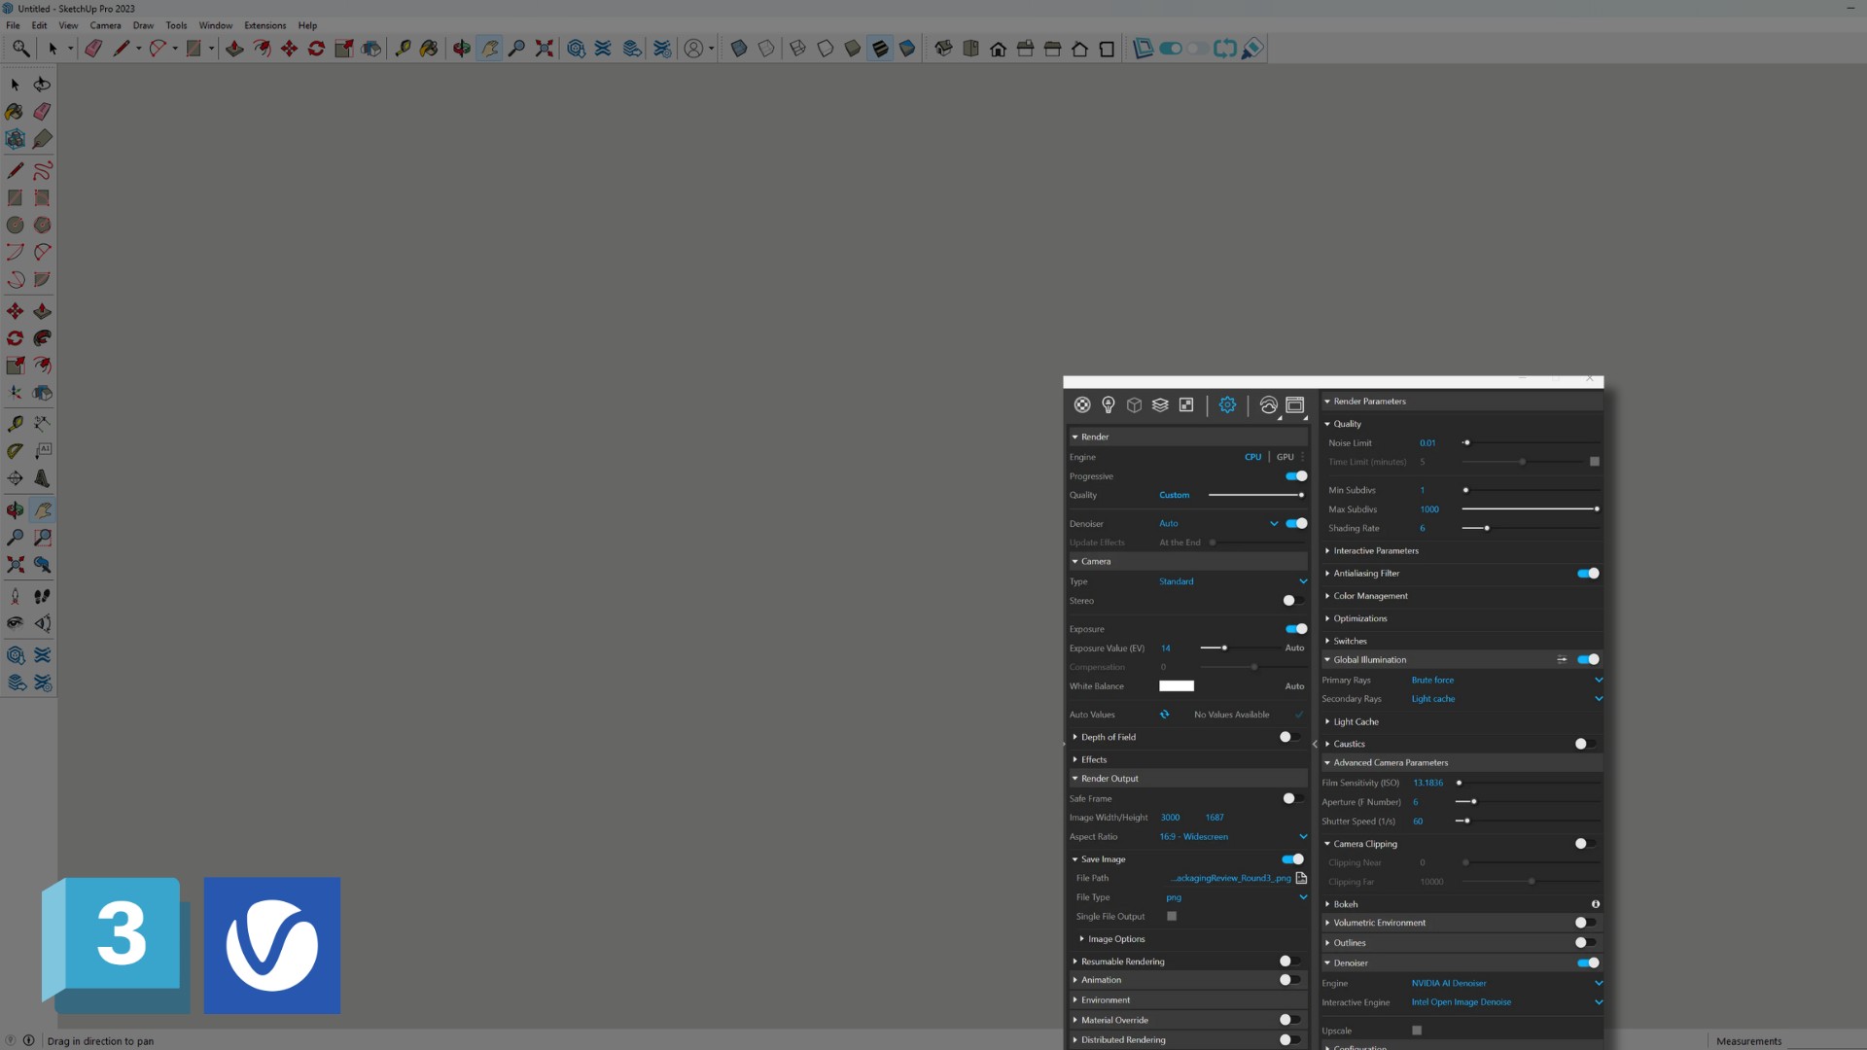The image size is (1867, 1050).
Task: Open the V-Ray Materials panel
Action: point(1082,404)
